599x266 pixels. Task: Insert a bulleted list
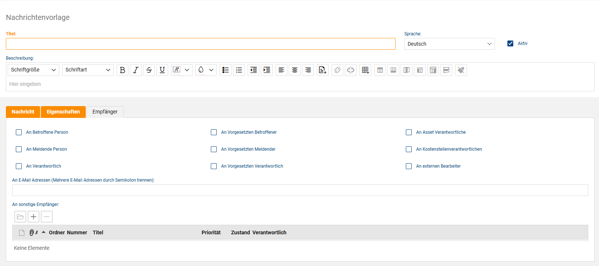(226, 70)
